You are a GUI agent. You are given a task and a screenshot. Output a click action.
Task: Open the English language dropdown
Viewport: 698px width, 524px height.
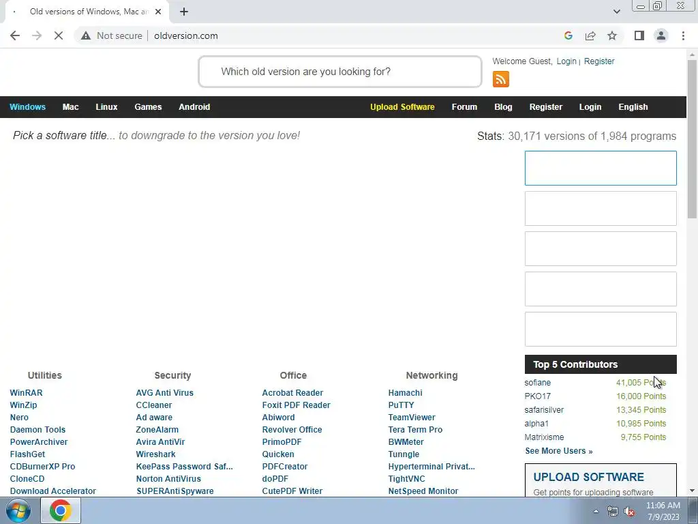(x=633, y=107)
